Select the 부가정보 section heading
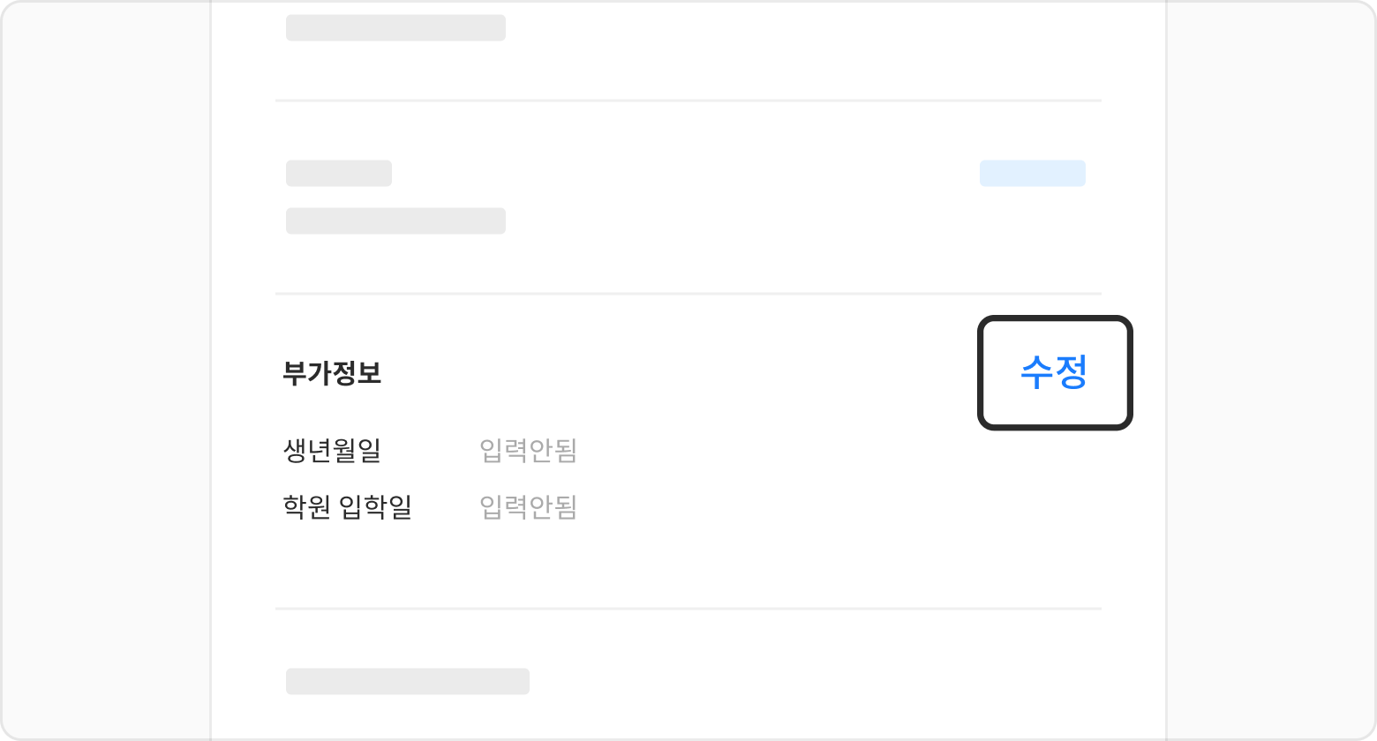1377x741 pixels. 332,373
